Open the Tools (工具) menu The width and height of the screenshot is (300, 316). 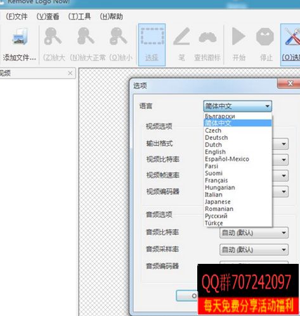(79, 17)
